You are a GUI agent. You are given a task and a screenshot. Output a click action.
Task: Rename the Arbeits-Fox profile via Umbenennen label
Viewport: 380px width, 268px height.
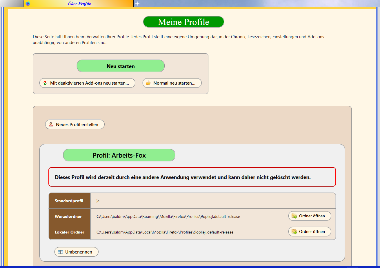point(79,252)
